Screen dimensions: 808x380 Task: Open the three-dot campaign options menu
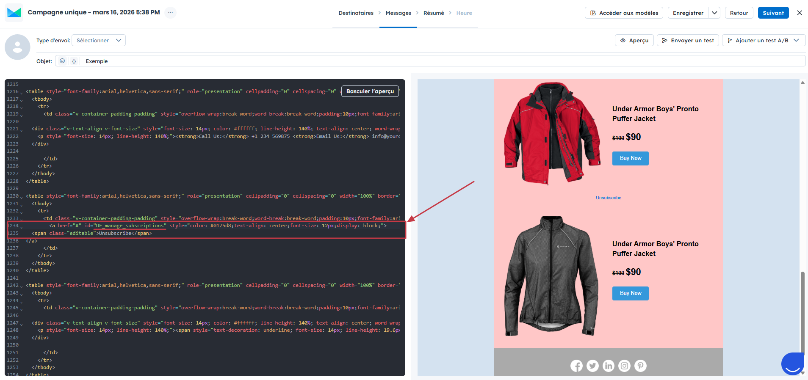(170, 12)
